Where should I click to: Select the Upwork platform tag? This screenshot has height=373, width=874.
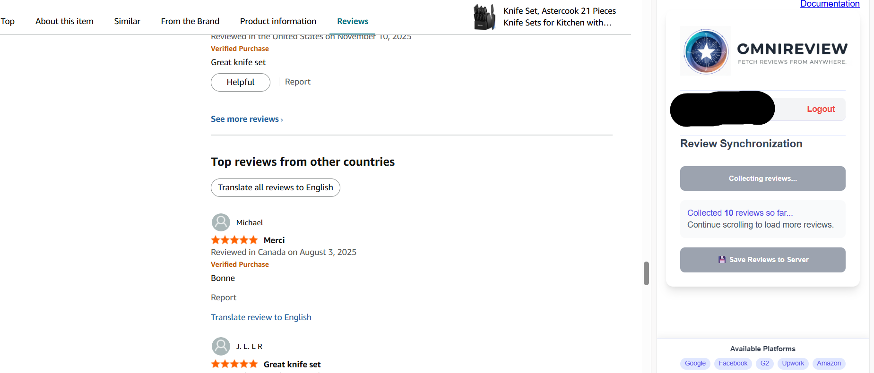pyautogui.click(x=793, y=363)
